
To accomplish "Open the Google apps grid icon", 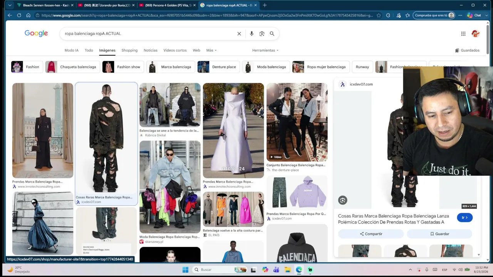I will coord(463,33).
